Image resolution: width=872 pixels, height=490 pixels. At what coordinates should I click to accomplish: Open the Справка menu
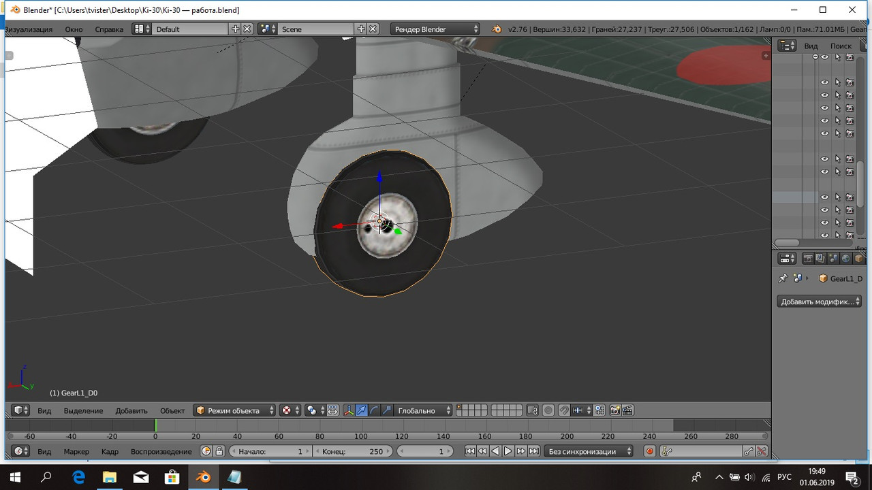(x=109, y=29)
